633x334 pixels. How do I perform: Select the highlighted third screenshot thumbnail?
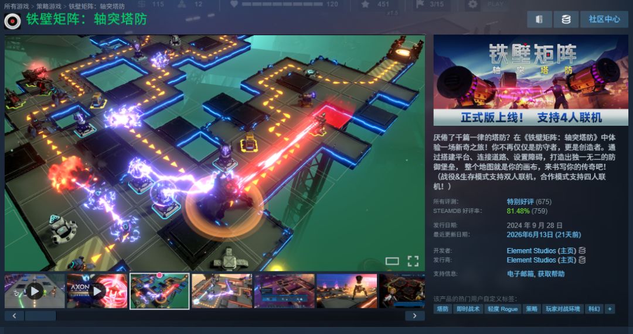[159, 291]
